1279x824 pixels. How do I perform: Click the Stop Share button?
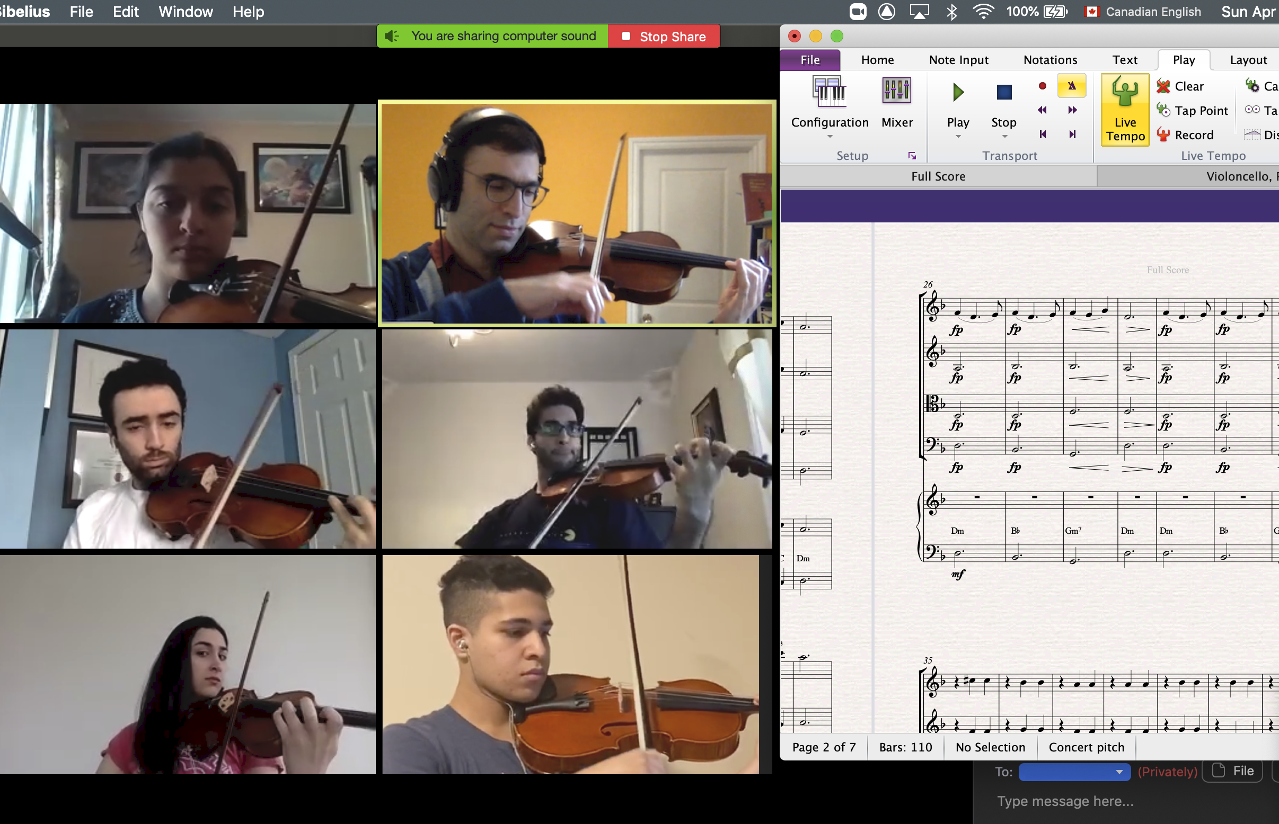coord(664,37)
